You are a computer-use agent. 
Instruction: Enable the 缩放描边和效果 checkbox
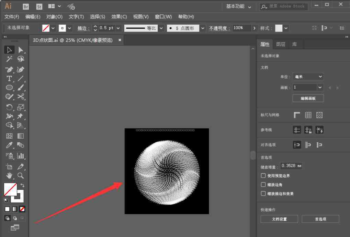pos(263,194)
